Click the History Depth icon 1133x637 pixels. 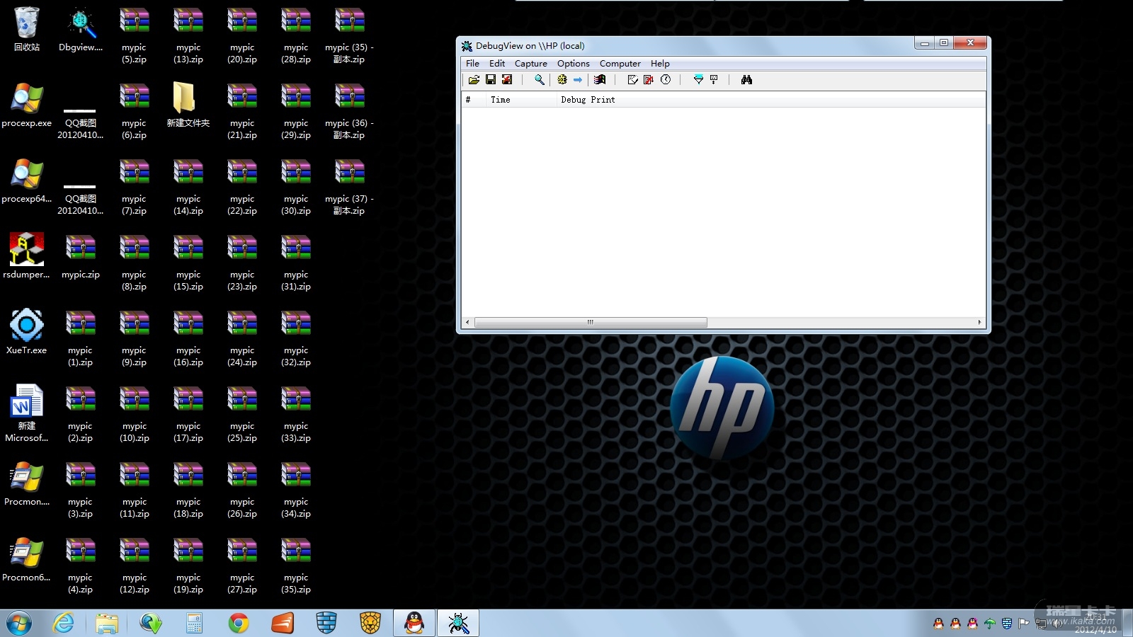714,80
